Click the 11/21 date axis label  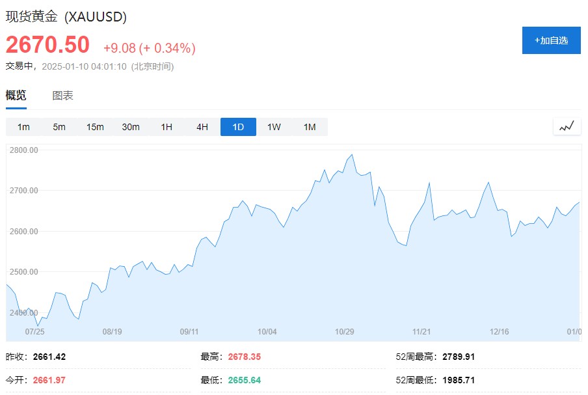[x=421, y=331]
